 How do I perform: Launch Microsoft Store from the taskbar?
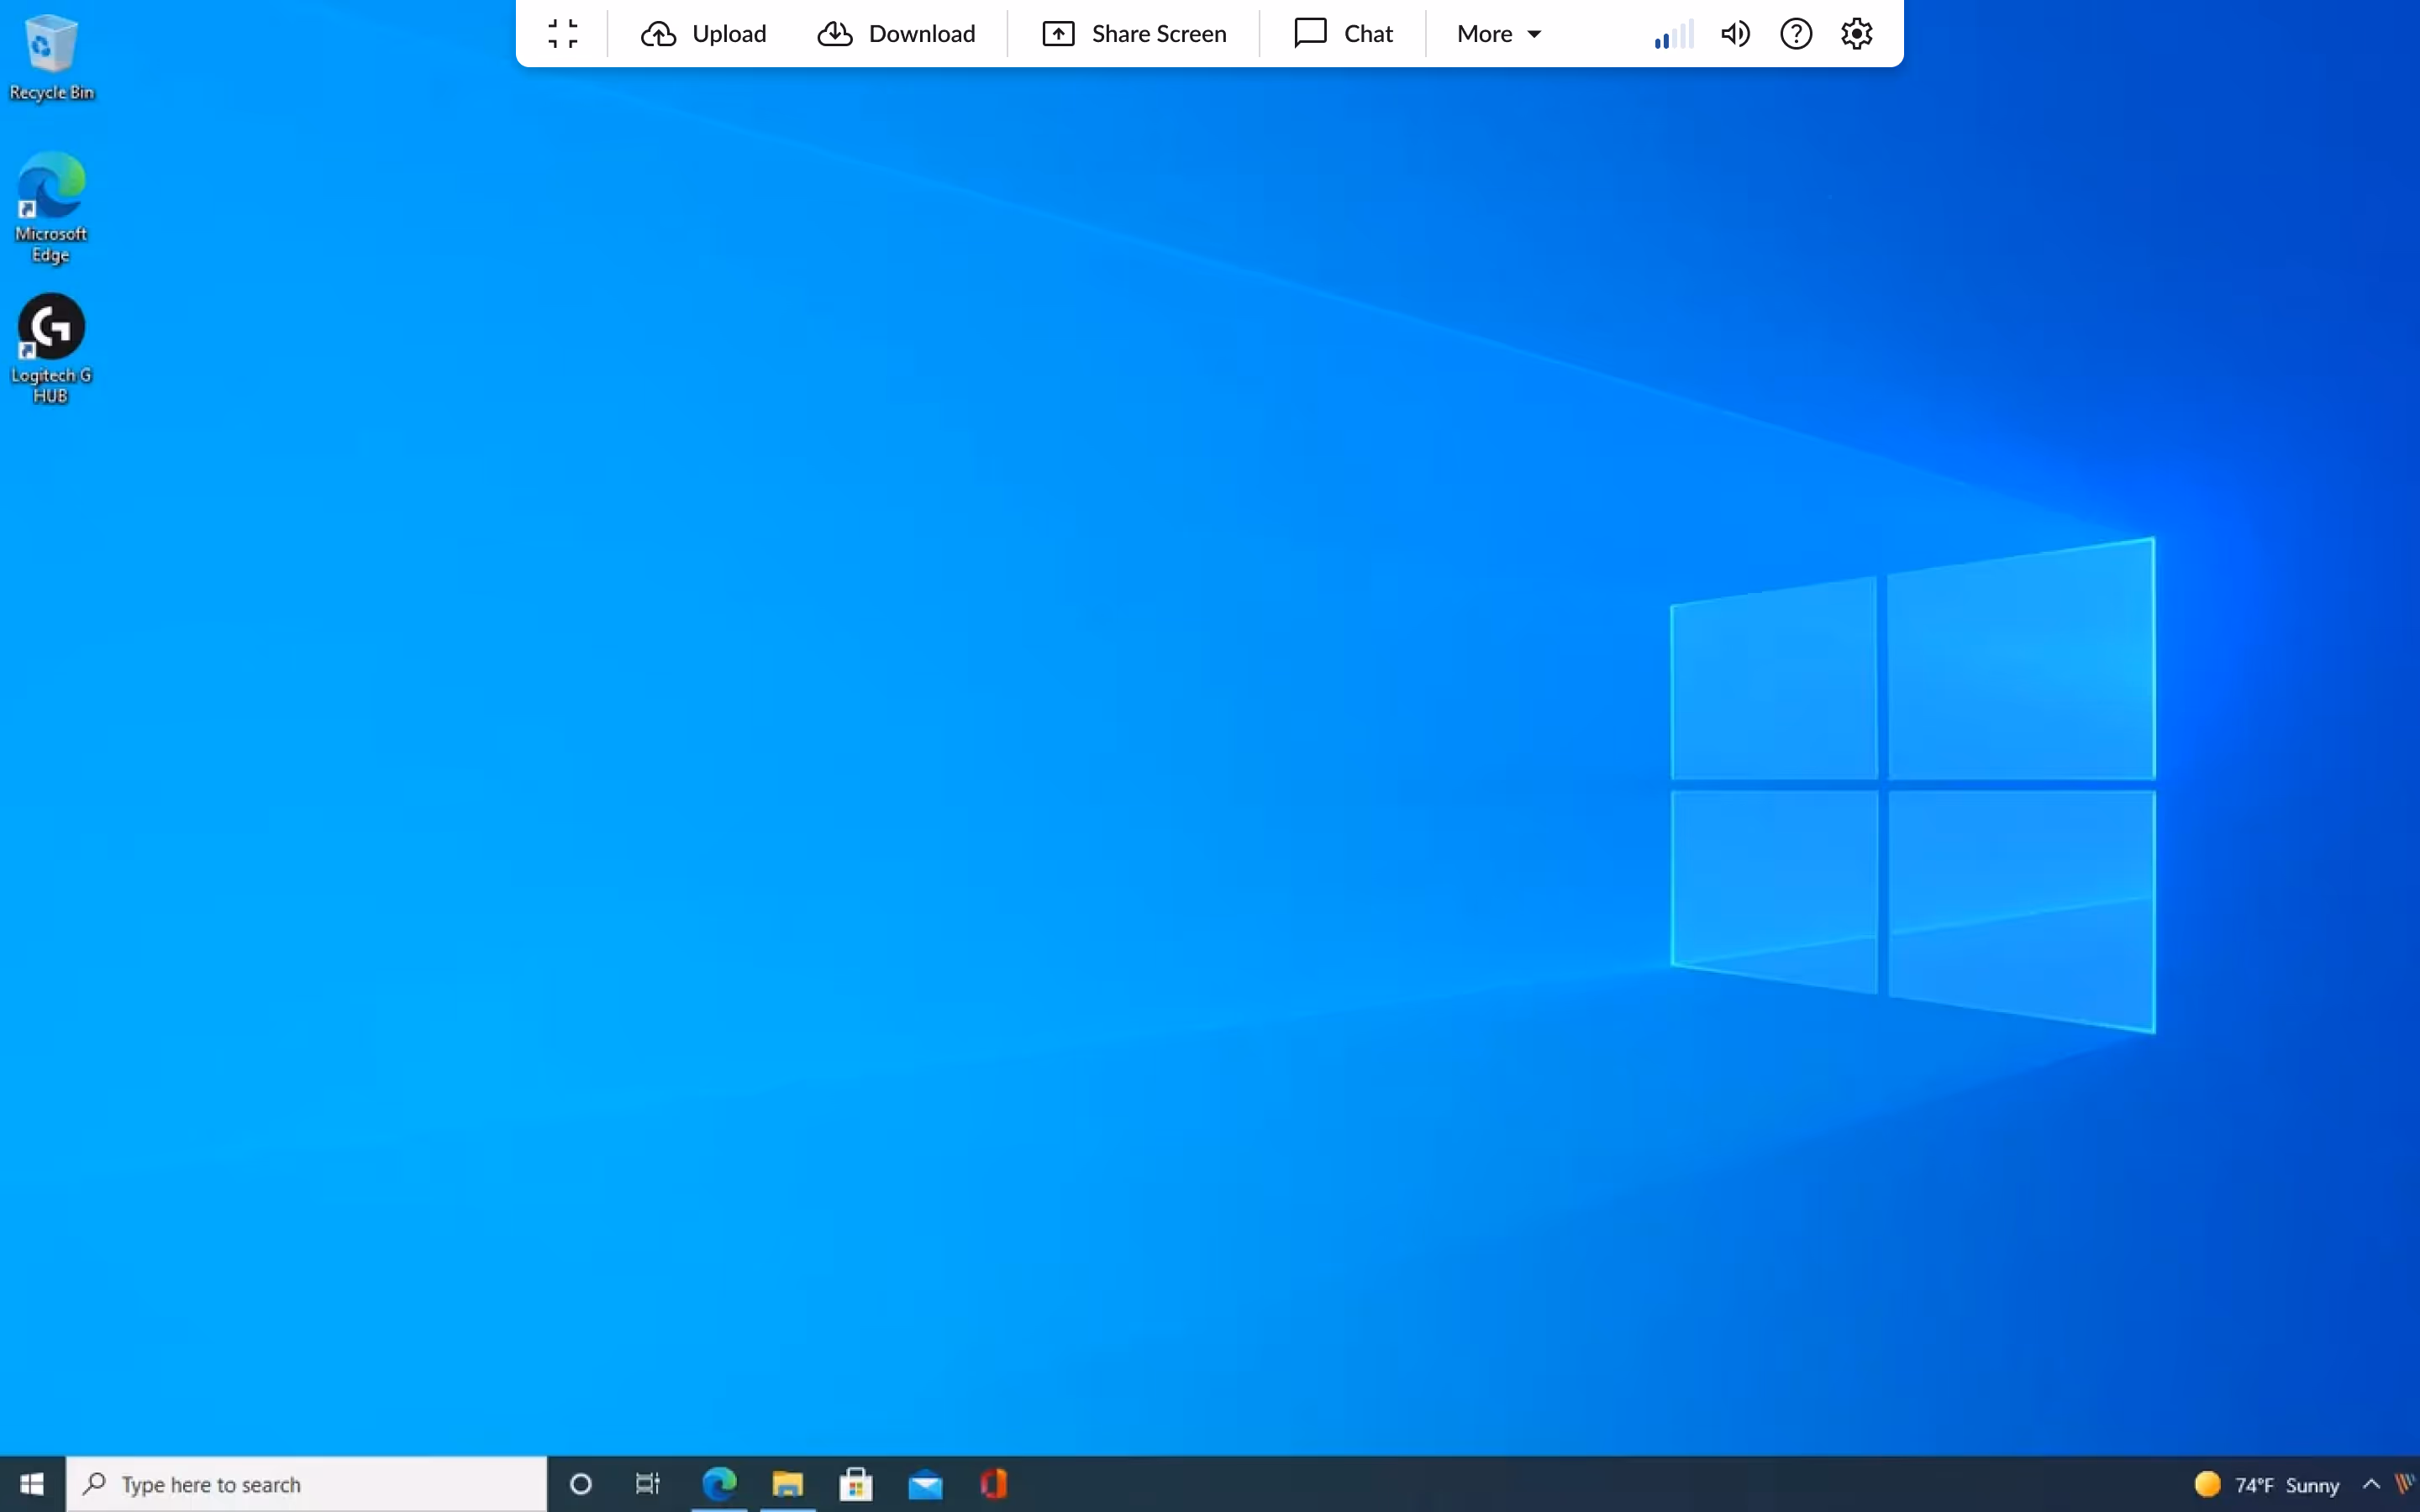coord(856,1484)
